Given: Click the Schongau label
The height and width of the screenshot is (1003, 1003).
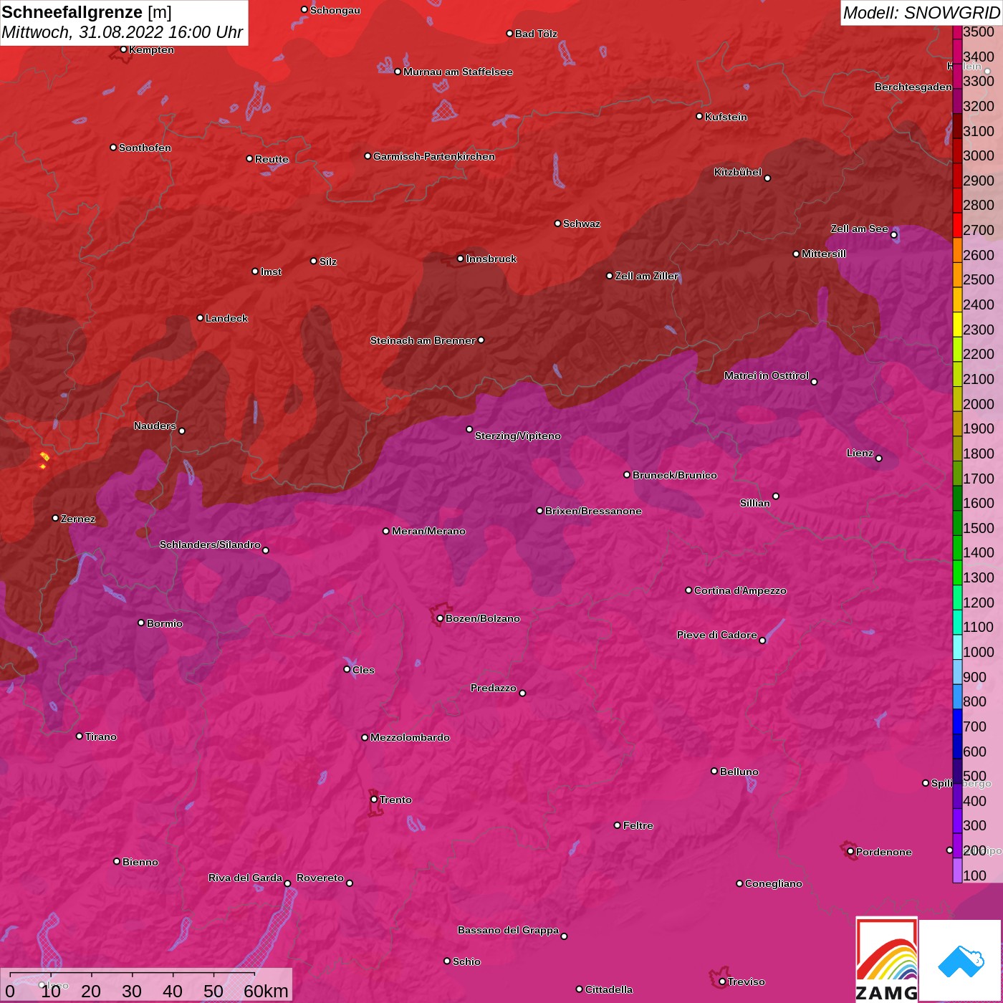Looking at the screenshot, I should coord(335,10).
